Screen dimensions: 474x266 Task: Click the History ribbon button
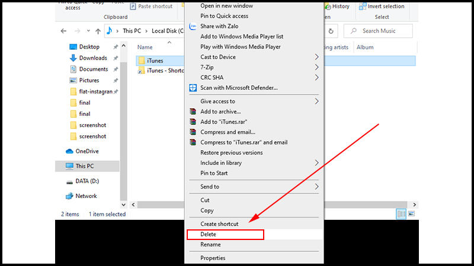tap(337, 7)
